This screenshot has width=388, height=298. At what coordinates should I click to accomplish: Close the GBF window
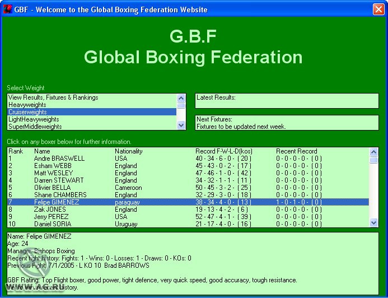tap(378, 10)
